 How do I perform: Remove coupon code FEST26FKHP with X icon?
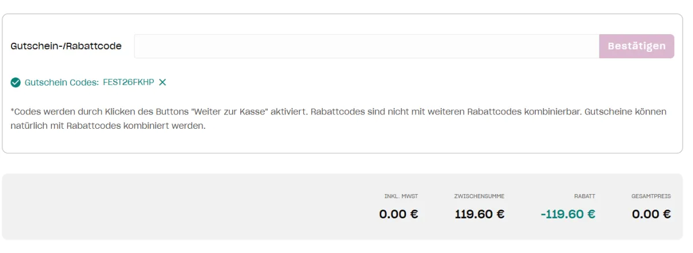[x=163, y=83]
